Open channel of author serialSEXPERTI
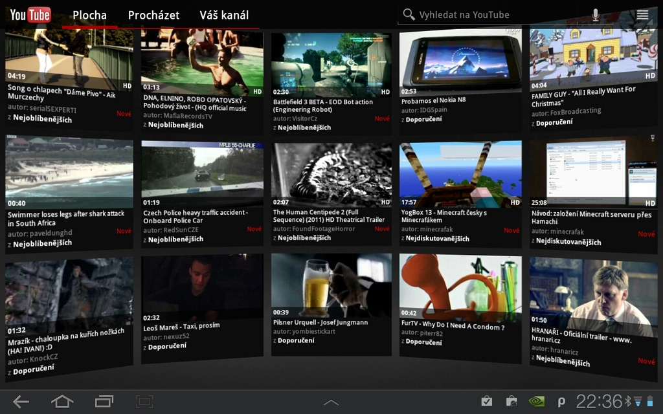The width and height of the screenshot is (663, 414). pyautogui.click(x=54, y=110)
